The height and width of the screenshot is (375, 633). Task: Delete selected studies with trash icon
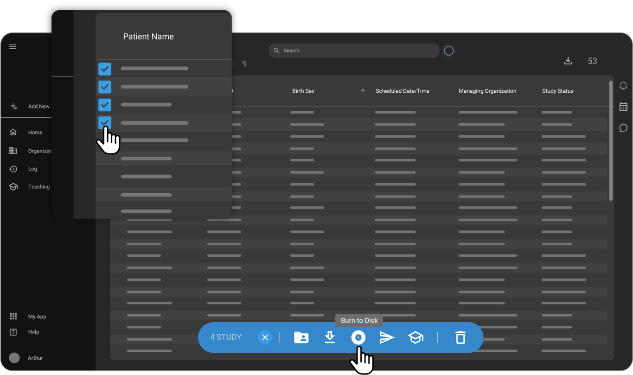[460, 337]
